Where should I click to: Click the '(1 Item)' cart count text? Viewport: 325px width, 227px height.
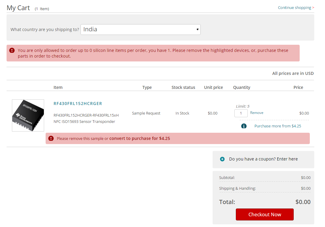42,9
